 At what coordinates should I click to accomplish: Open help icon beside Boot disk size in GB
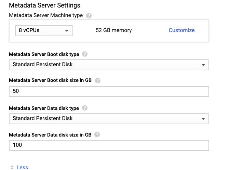97,81
